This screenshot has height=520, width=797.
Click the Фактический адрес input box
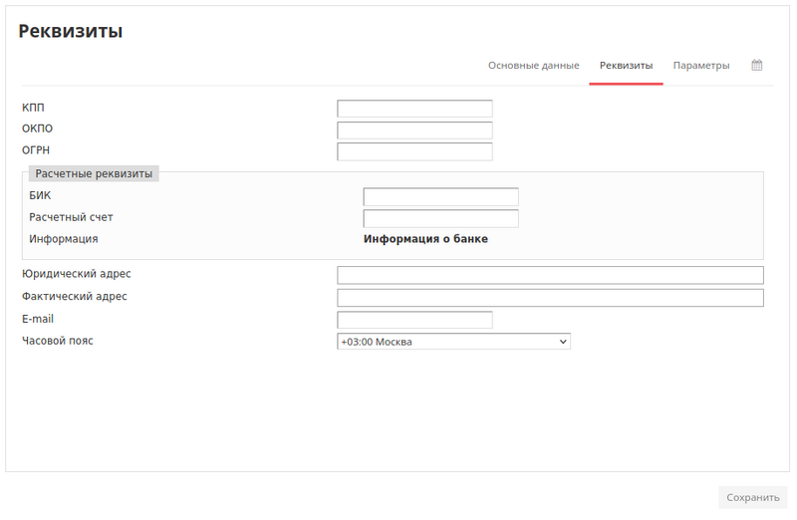pos(550,298)
